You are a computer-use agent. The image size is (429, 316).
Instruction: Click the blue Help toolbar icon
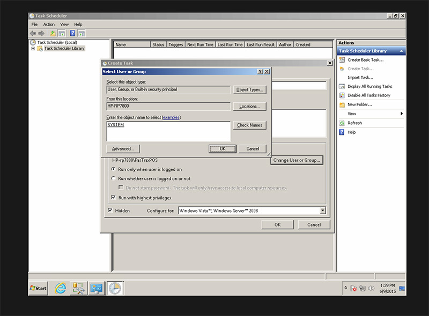click(73, 33)
